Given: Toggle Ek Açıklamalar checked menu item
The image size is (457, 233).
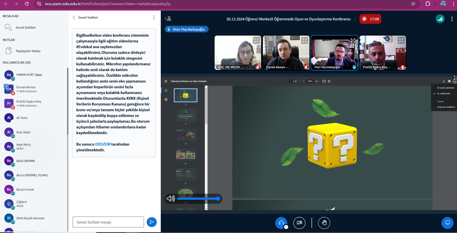Looking at the screenshot, I should click(x=445, y=93).
